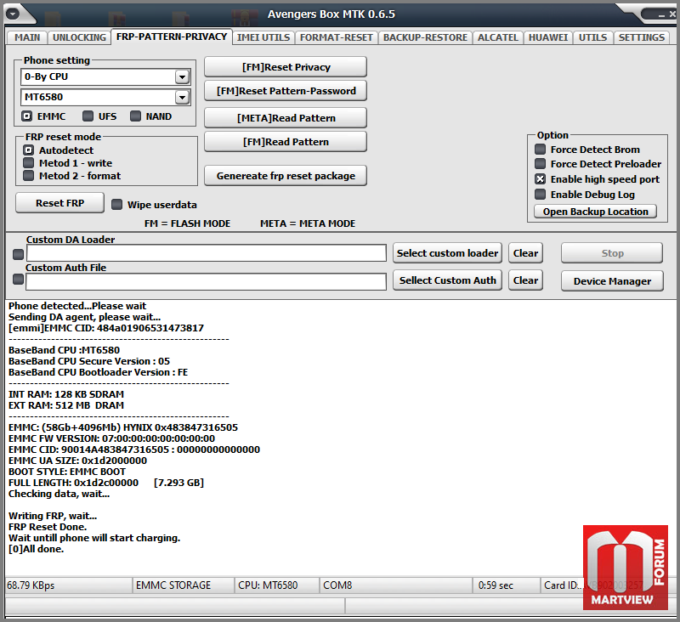Click the Reset FRP button
Image resolution: width=680 pixels, height=622 pixels.
coord(59,203)
